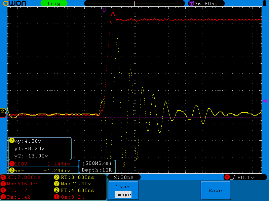Viewport: 269px width, 201px height.
Task: Click the yellow channel 2 ground marker
Action: pos(3,111)
